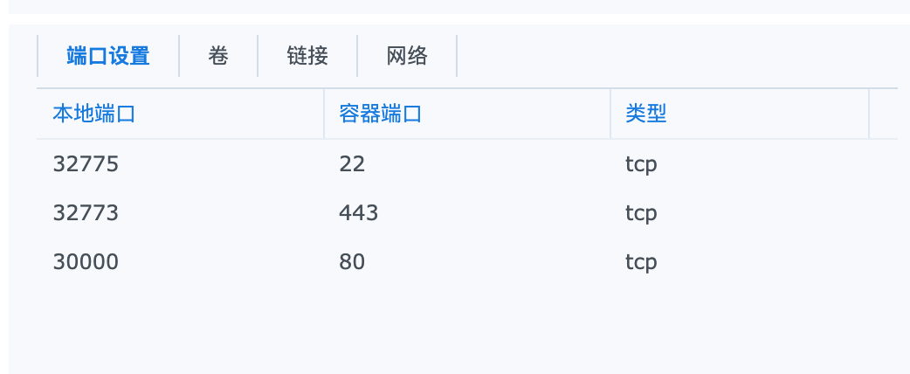Select tcp type in the 32773 row

coord(641,213)
